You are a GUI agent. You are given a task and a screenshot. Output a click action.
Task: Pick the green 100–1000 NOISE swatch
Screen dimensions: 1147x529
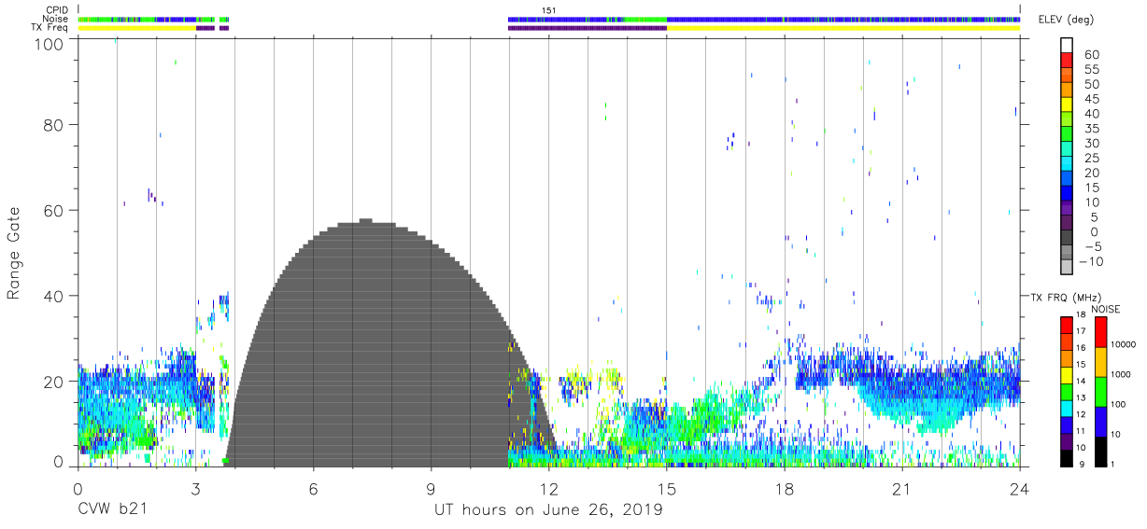pos(1099,392)
